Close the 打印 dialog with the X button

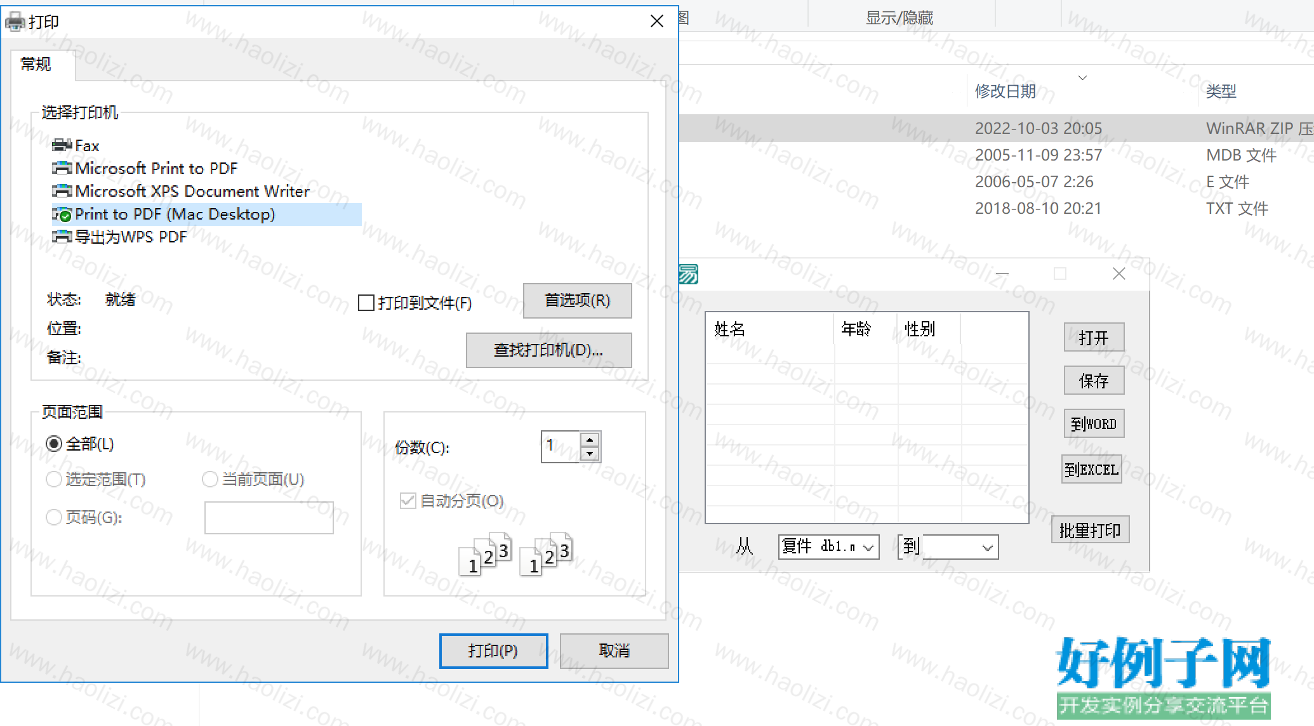[x=657, y=21]
